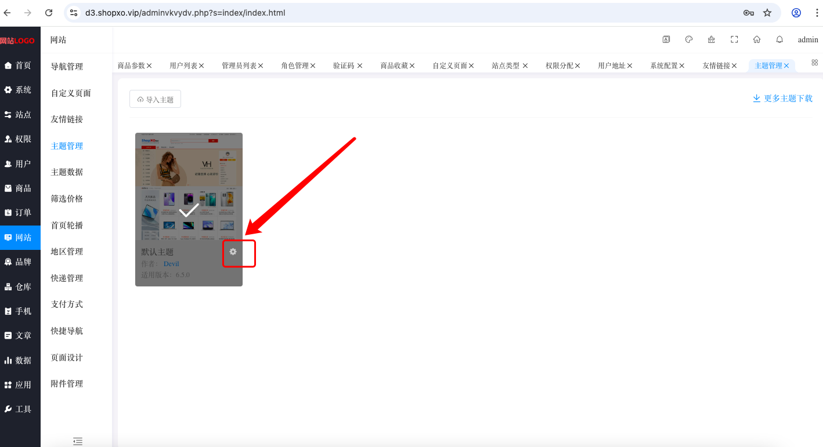Image resolution: width=823 pixels, height=447 pixels.
Task: Switch to the 管理员列表 tab
Action: point(239,66)
